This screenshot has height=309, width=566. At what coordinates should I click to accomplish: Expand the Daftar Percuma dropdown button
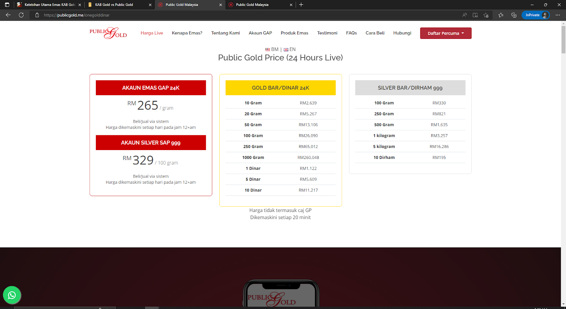pos(446,33)
